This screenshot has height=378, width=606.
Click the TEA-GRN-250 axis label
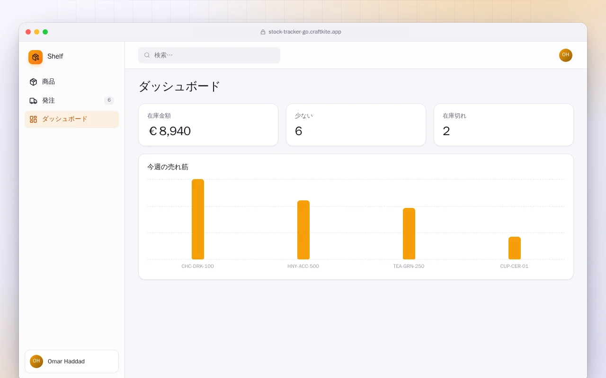(409, 266)
